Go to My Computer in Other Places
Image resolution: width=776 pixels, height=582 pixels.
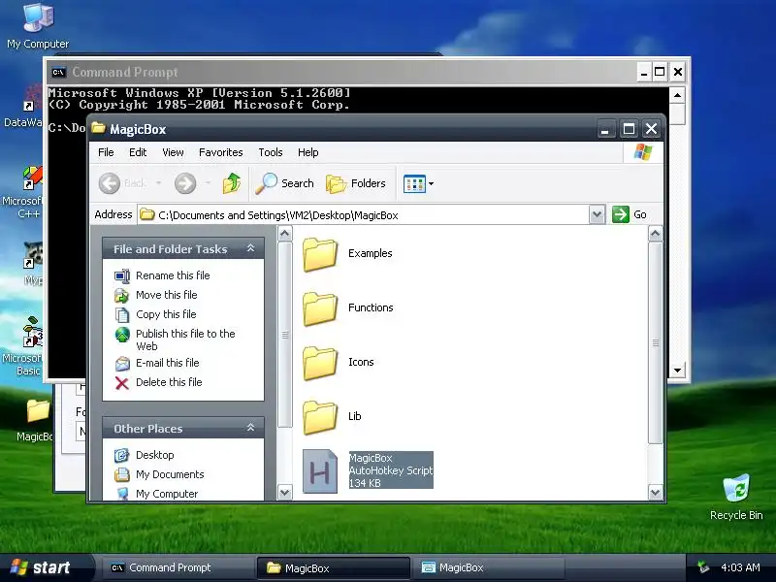[x=167, y=494]
